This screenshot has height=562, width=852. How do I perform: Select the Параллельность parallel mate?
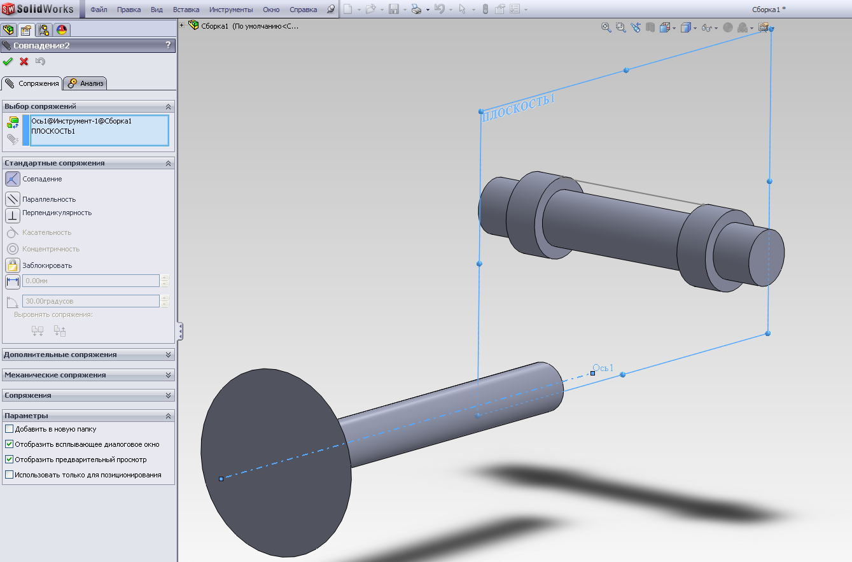pyautogui.click(x=13, y=199)
